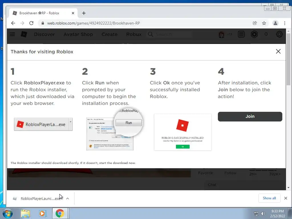This screenshot has width=292, height=219.
Task: Click the browser forward arrow
Action: pos(22,23)
